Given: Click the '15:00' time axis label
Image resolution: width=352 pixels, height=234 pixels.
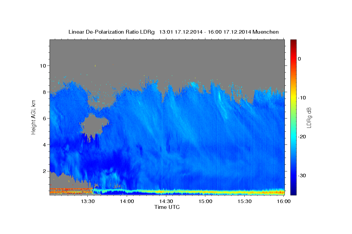Looking at the screenshot, I should click(205, 202).
